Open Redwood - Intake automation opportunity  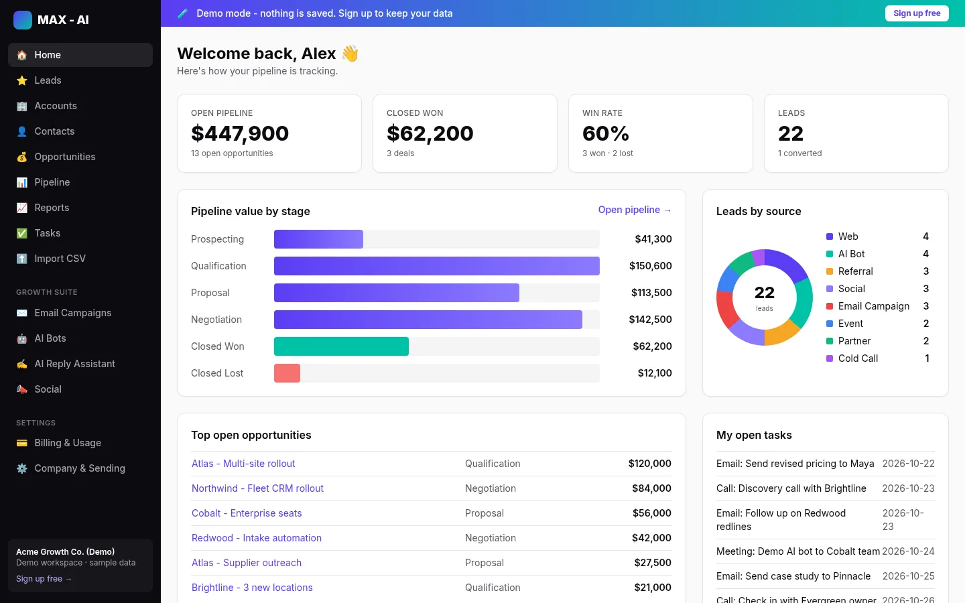click(x=257, y=538)
